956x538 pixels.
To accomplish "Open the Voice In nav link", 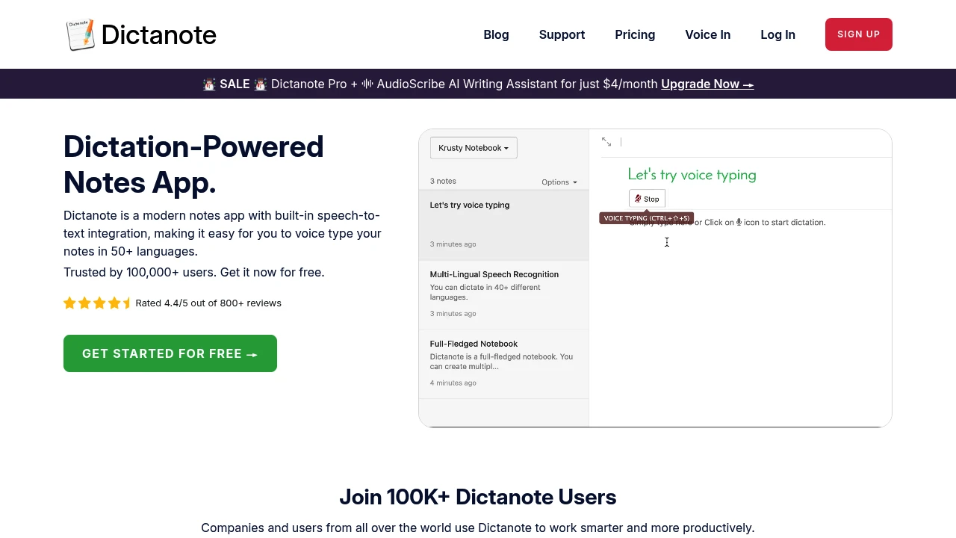I will click(707, 34).
